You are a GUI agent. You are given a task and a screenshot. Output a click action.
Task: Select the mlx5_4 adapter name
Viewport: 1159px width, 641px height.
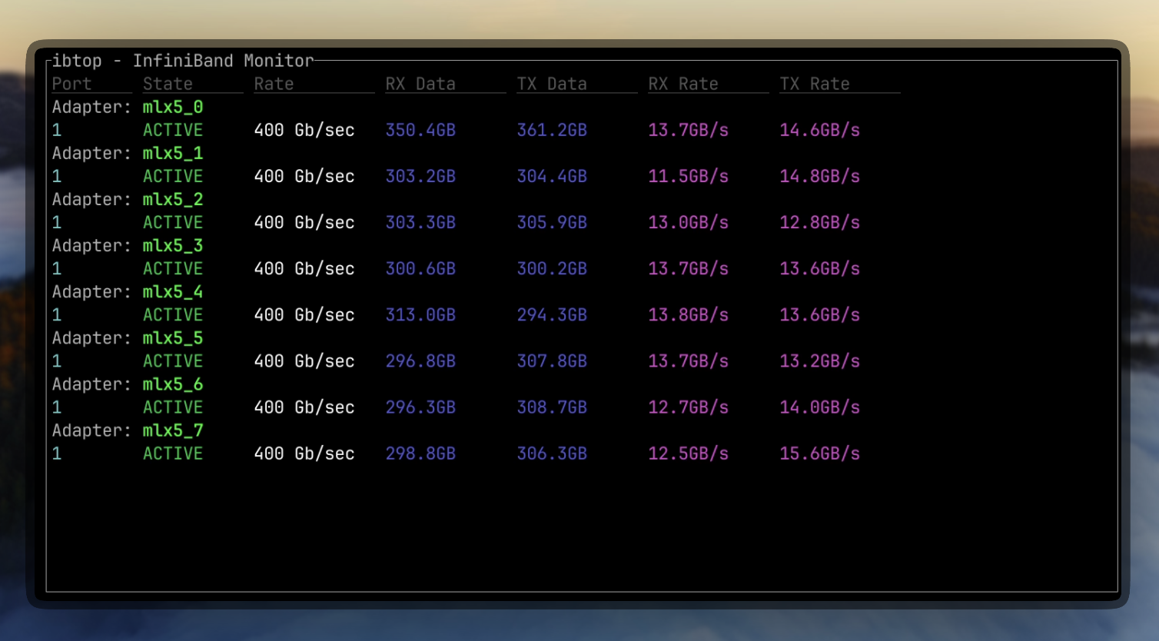click(173, 291)
